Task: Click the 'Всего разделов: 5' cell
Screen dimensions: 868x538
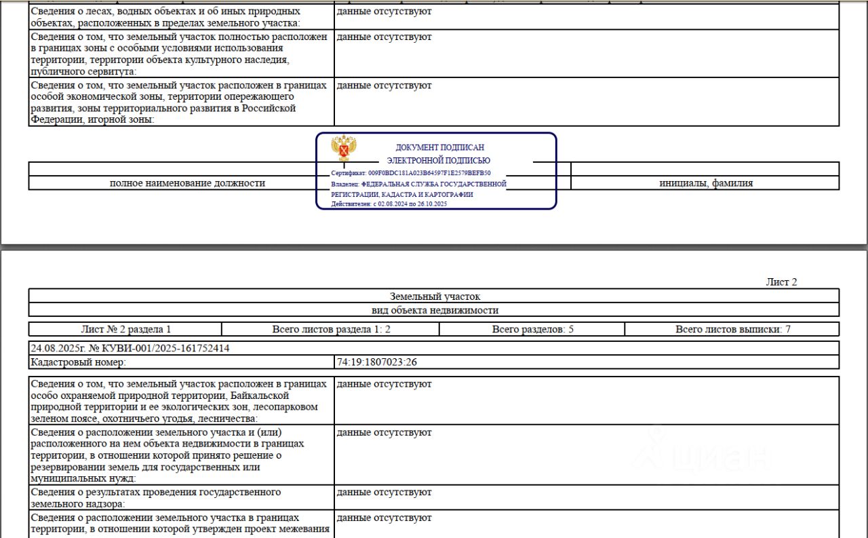Action: (532, 330)
